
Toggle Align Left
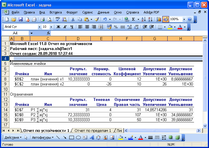coord(80,27)
